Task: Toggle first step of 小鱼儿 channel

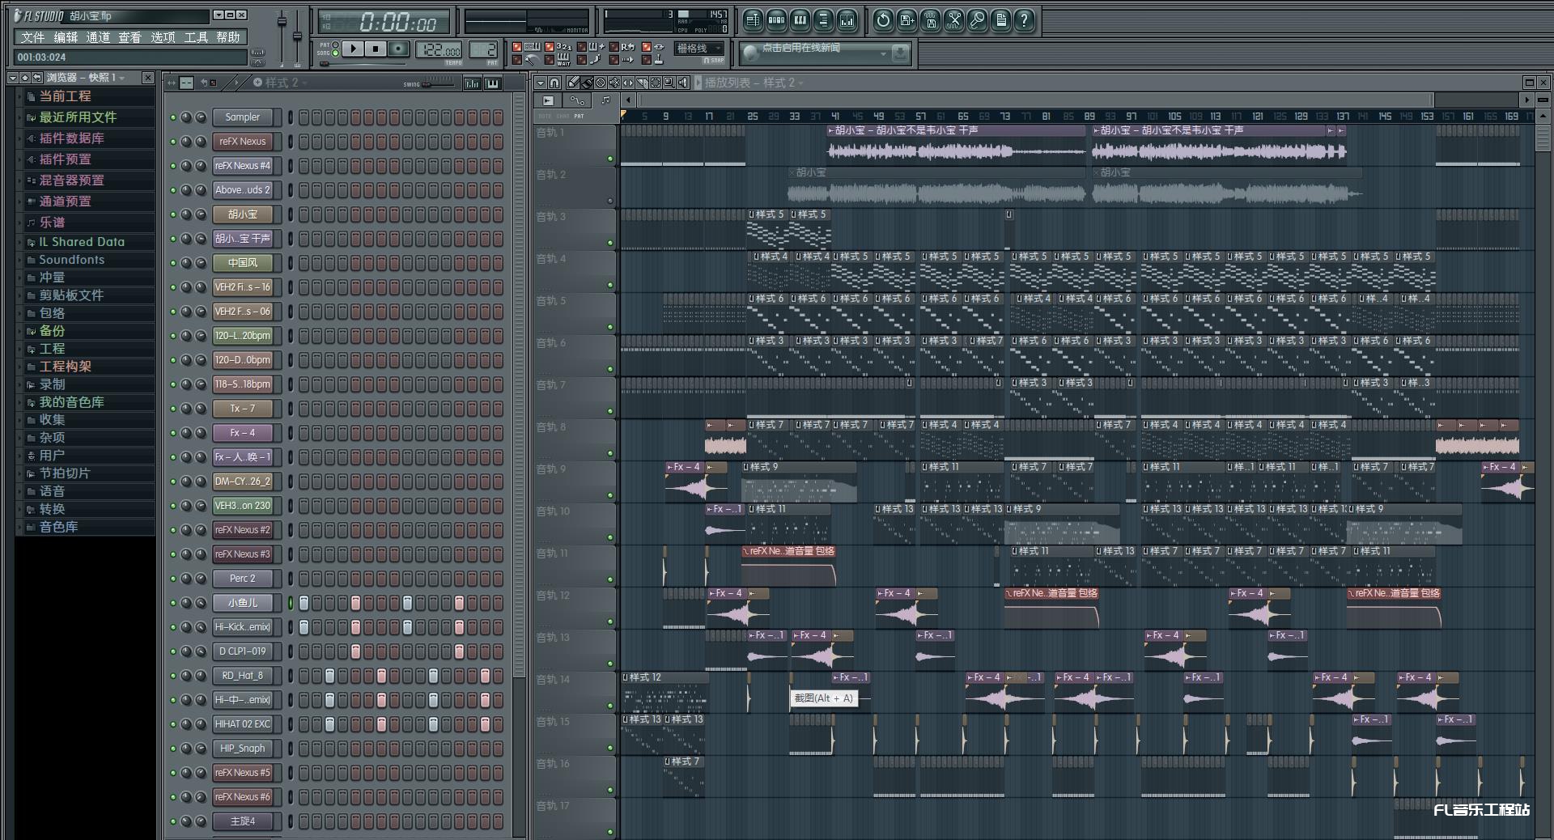Action: pos(304,603)
